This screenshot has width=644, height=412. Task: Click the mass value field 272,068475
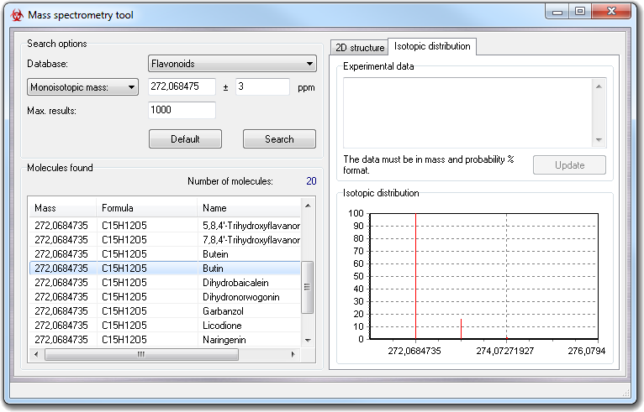[x=182, y=86]
